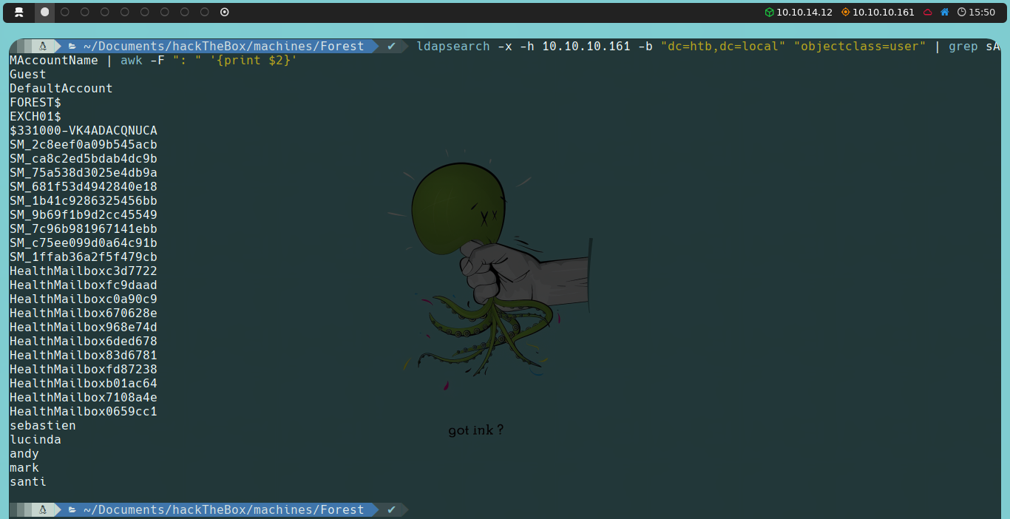The image size is (1010, 519).
Task: Click the clock icon in the bar
Action: 961,12
